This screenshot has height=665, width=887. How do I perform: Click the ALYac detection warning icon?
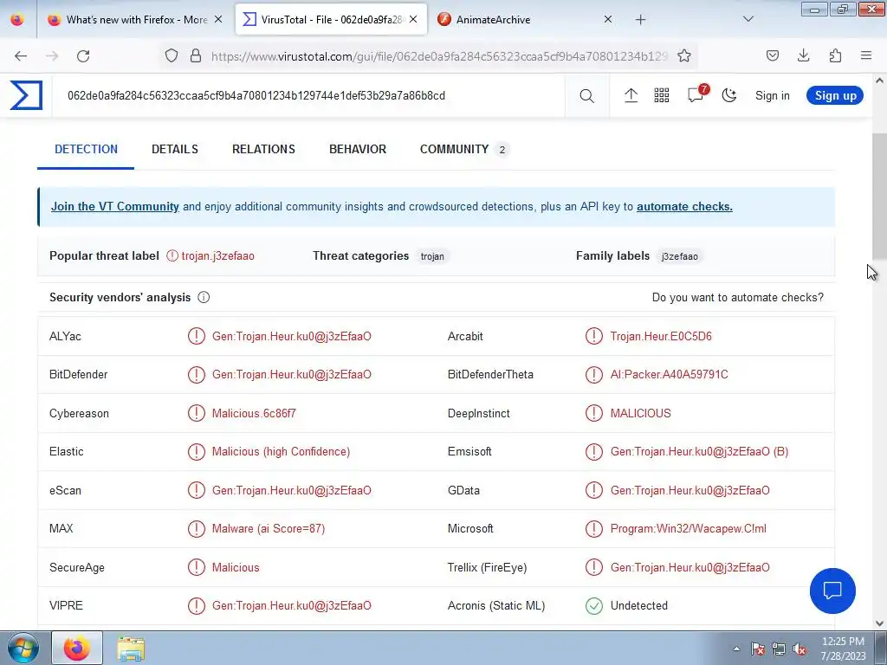(x=197, y=337)
